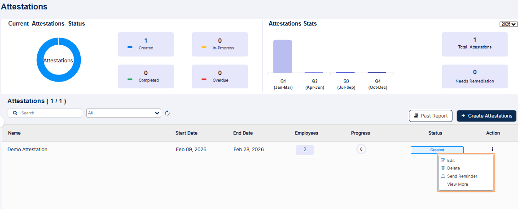Click the refresh icon beside the filter
The height and width of the screenshot is (209, 518).
(x=167, y=113)
